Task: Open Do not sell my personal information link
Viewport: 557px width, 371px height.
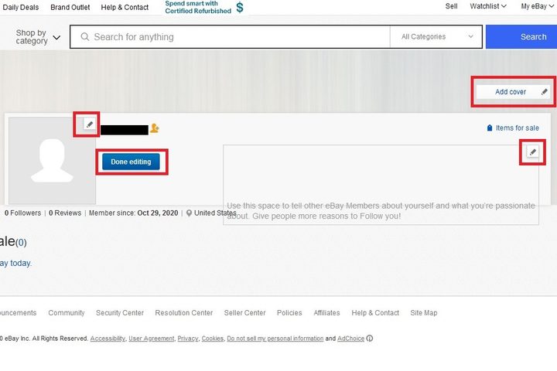Action: pos(275,339)
